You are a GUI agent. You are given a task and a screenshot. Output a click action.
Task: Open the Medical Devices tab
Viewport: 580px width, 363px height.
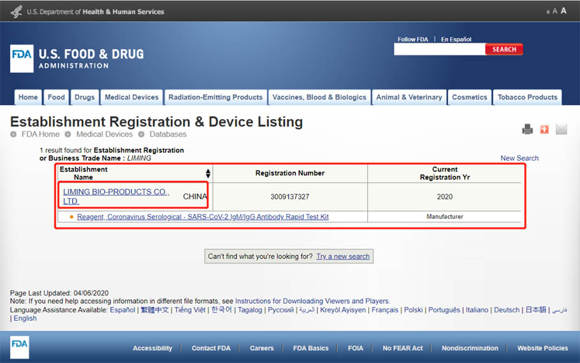click(131, 97)
